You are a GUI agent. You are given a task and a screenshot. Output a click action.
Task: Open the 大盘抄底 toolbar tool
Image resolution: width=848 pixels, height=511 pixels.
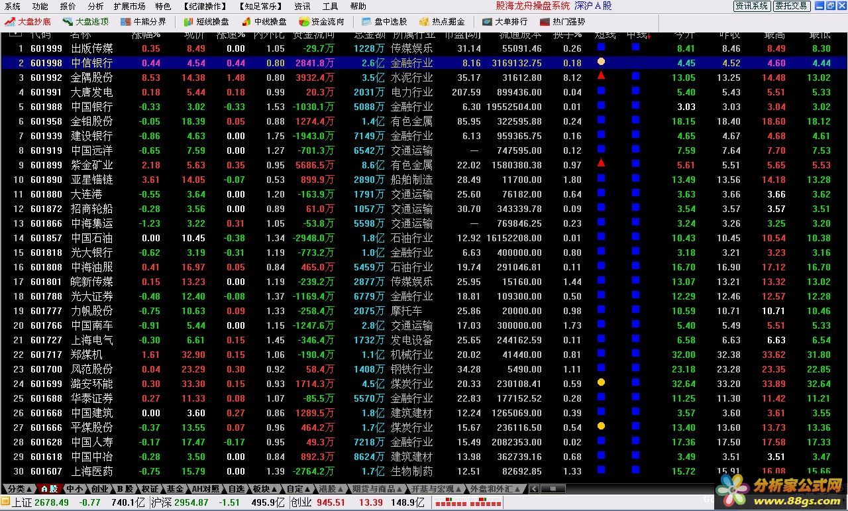(28, 21)
